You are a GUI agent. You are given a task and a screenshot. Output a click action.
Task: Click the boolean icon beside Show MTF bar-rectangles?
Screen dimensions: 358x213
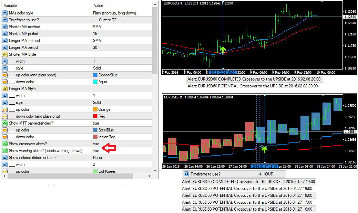[4, 123]
